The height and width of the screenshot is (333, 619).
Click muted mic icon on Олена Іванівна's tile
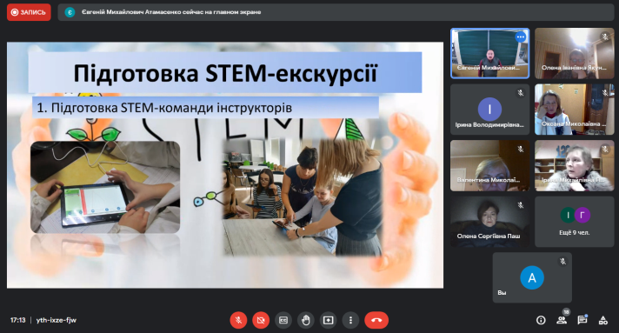605,37
